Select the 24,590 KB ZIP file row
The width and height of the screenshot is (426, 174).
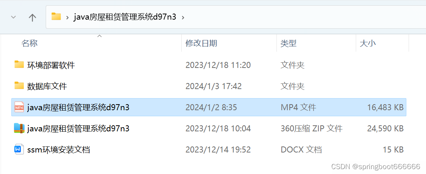[x=208, y=128]
